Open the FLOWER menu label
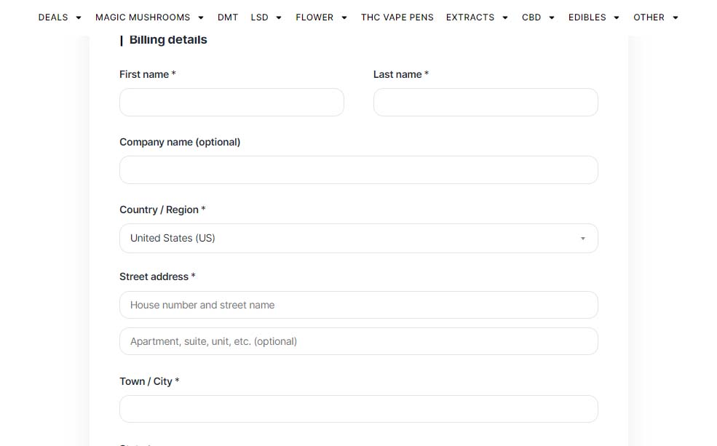The height and width of the screenshot is (446, 717). click(314, 17)
